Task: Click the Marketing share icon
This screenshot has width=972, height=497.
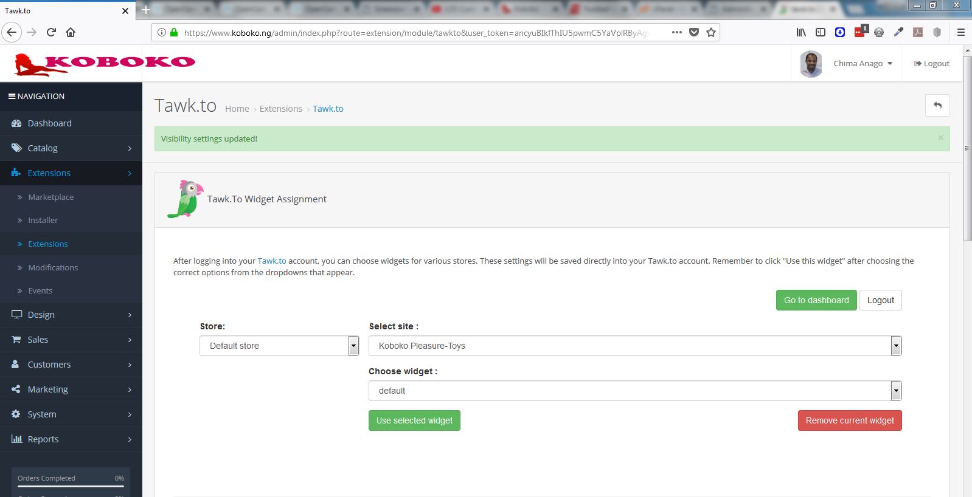Action: coord(16,389)
